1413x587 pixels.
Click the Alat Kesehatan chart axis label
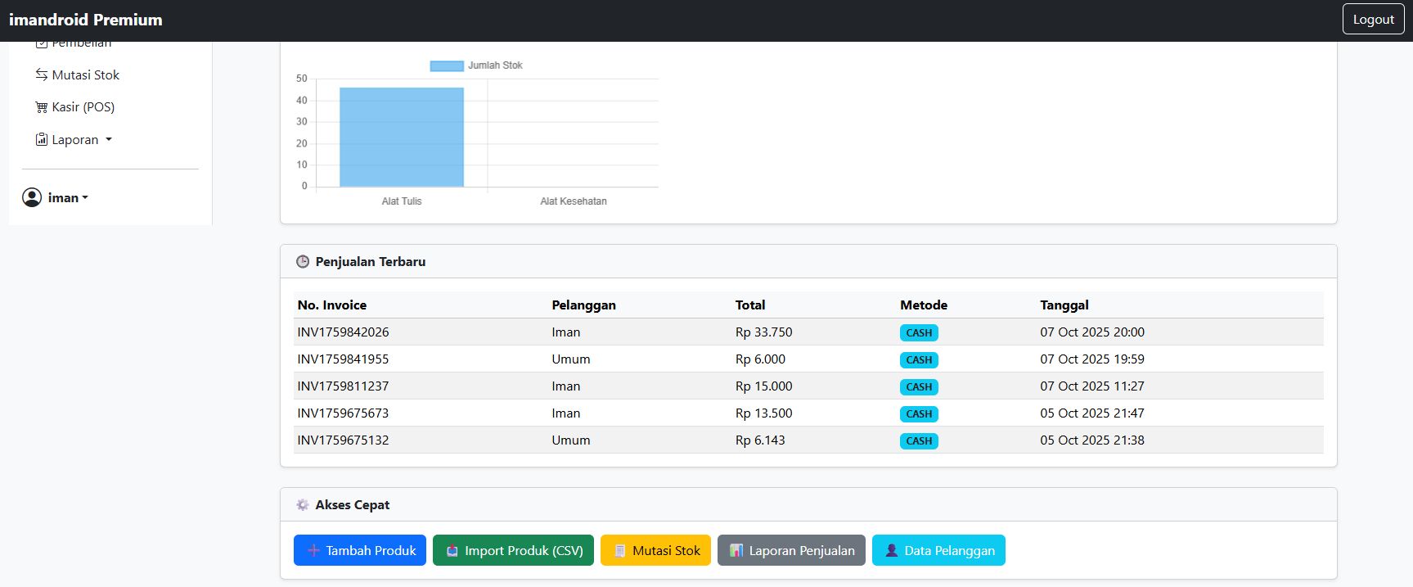point(574,201)
